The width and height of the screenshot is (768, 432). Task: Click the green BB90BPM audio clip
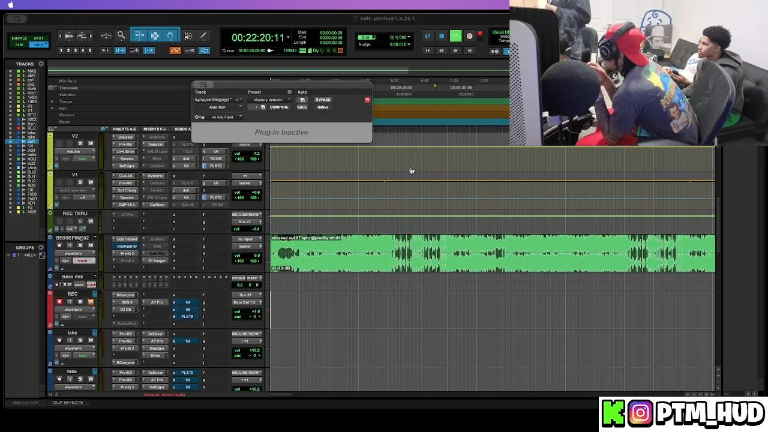tap(492, 253)
